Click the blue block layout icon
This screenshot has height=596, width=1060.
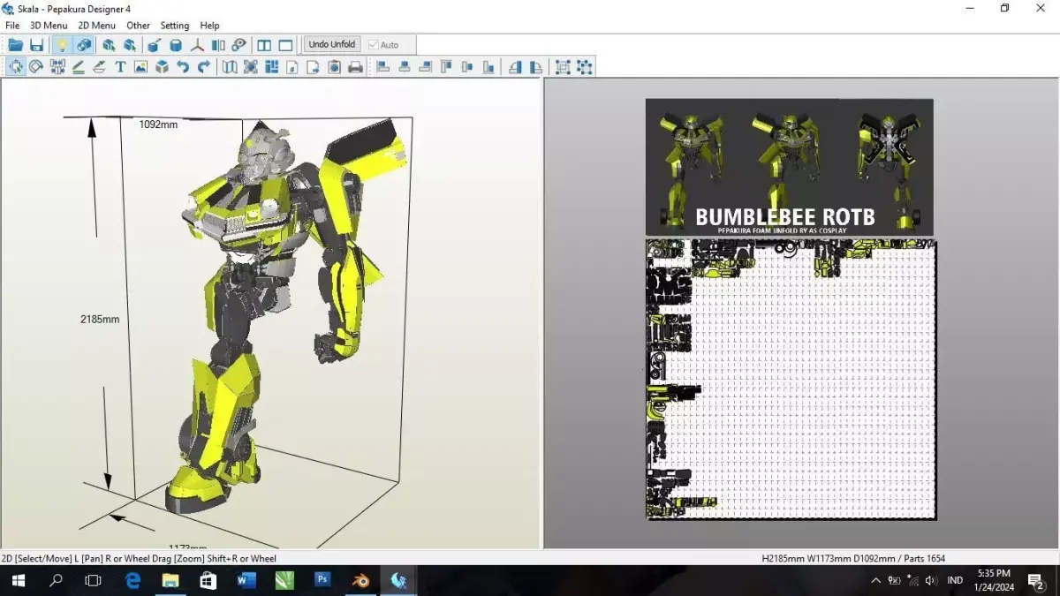272,66
